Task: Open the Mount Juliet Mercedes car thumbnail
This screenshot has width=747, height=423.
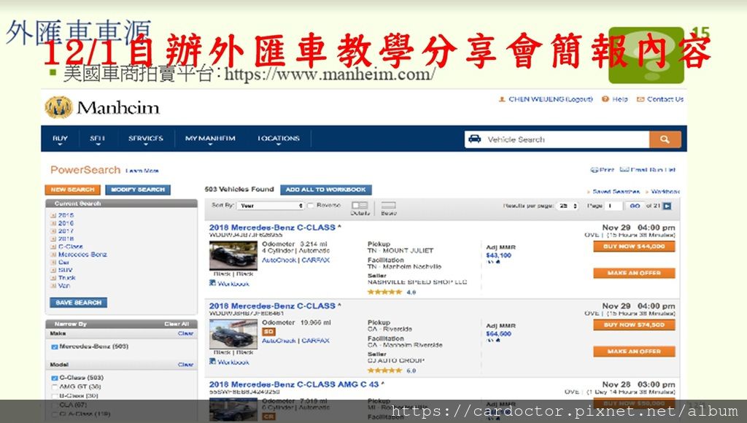Action: pos(233,256)
